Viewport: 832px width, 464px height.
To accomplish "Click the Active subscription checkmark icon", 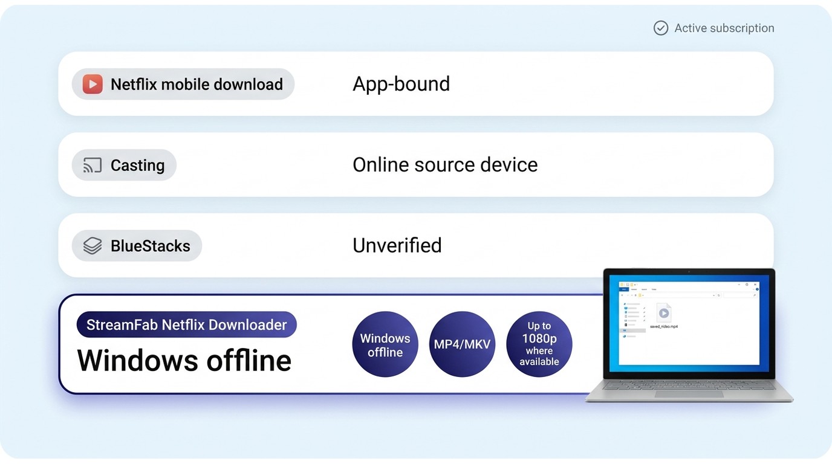I will click(661, 28).
